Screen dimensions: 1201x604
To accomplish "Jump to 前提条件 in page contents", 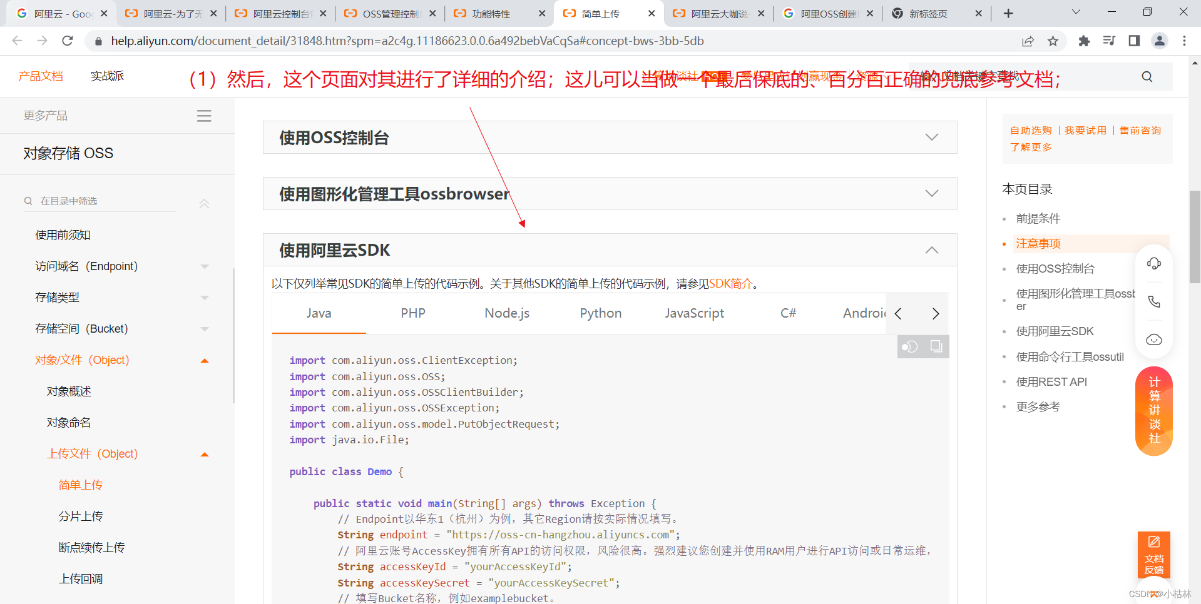I will pyautogui.click(x=1038, y=218).
